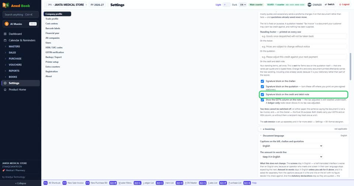Switch the Light/Dark theme toggle
The width and height of the screenshot is (354, 186).
coord(226,4)
